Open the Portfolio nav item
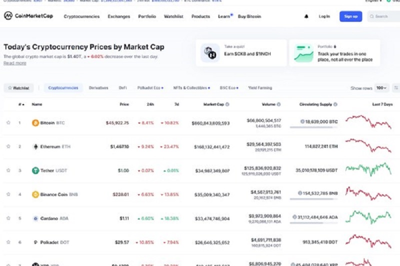Viewport: 400px width, 266px height. pyautogui.click(x=147, y=16)
